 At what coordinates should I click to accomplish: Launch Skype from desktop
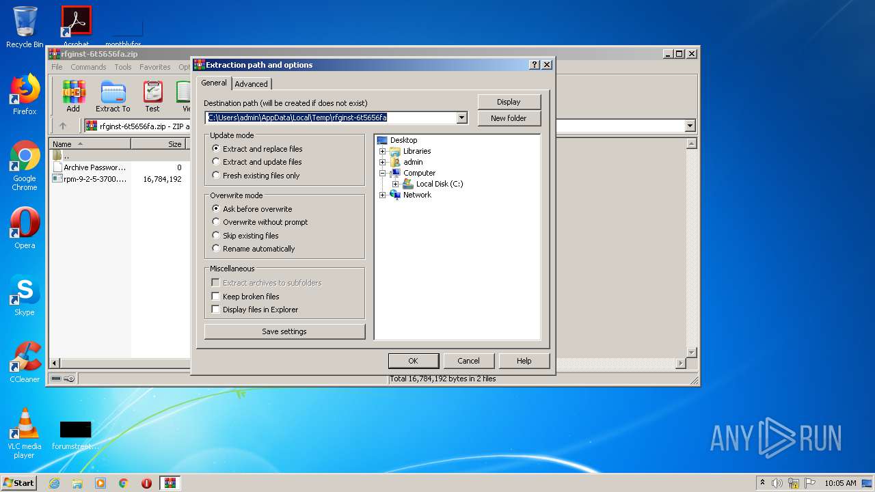click(25, 295)
